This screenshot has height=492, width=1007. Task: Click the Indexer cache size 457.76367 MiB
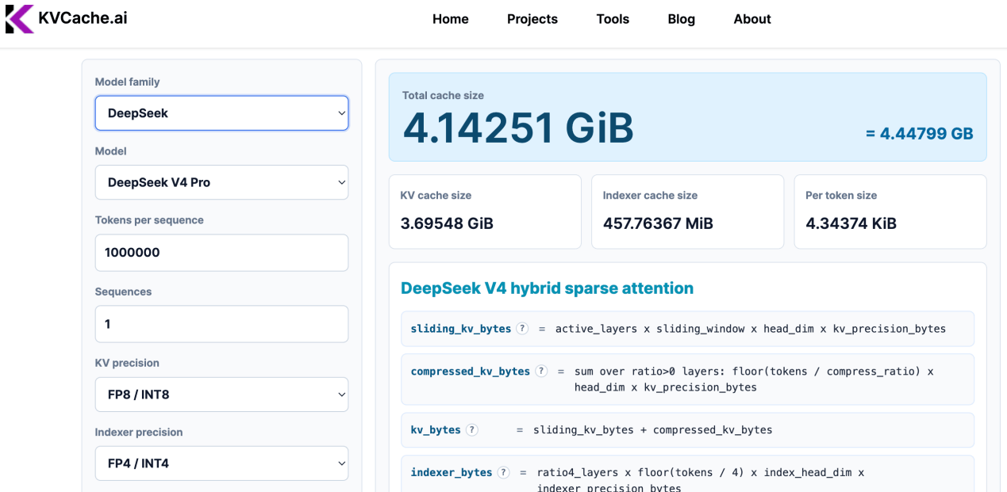[x=658, y=223]
